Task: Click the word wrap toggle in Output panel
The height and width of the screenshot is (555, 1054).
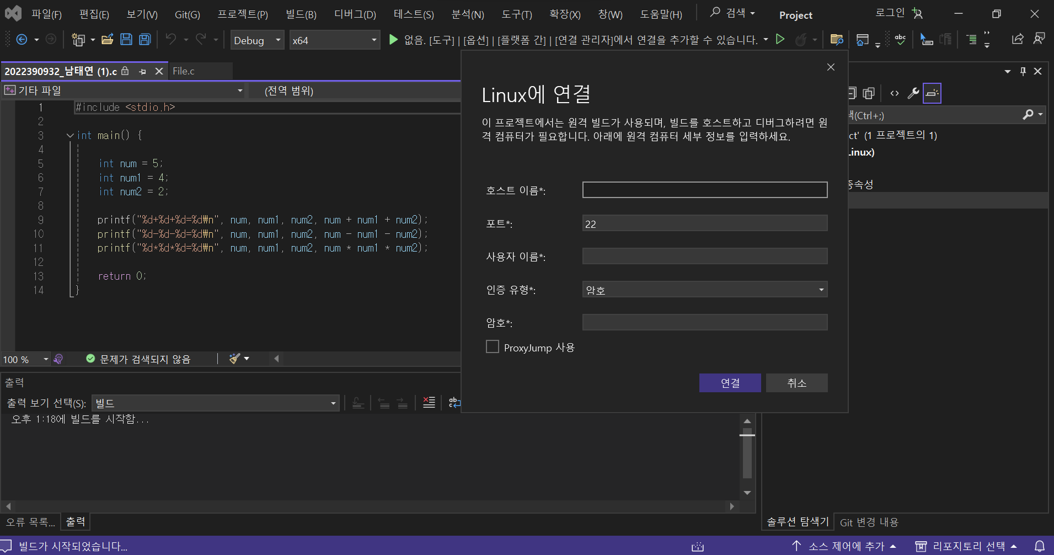Action: (x=454, y=403)
